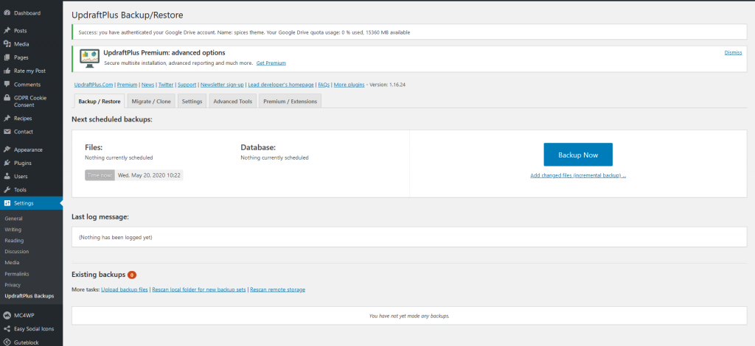Click the Plugins plug icon
Image resolution: width=755 pixels, height=346 pixels.
tap(7, 163)
